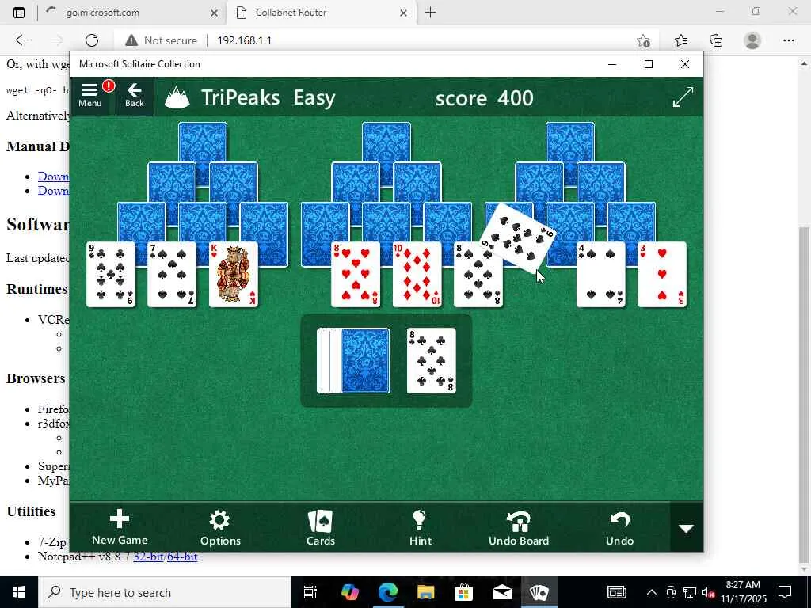Open Edge Collections icon
The width and height of the screenshot is (811, 608).
(x=716, y=40)
